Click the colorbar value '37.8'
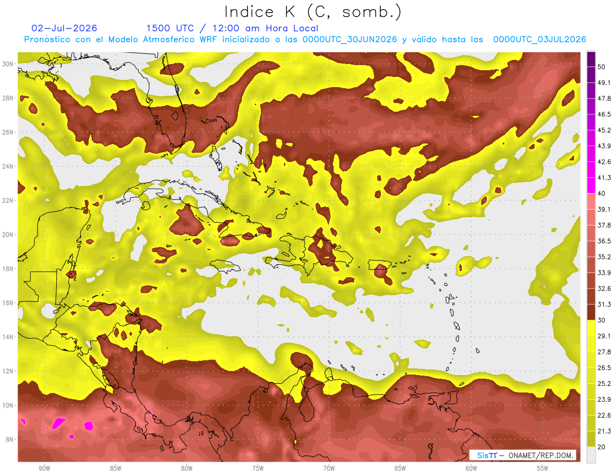The height and width of the screenshot is (475, 615). tap(604, 225)
